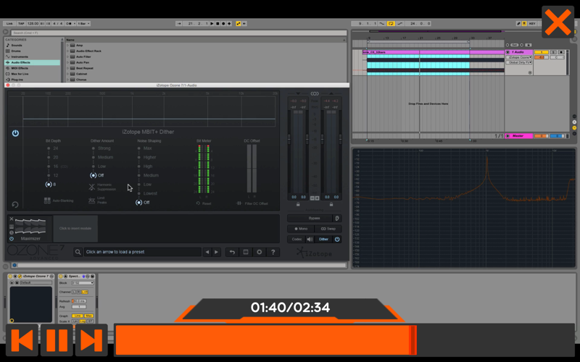Viewport: 580px width, 362px height.
Task: Select the Maximizer module thumbnail
Action: (30, 226)
